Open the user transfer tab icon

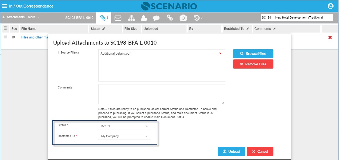click(144, 18)
